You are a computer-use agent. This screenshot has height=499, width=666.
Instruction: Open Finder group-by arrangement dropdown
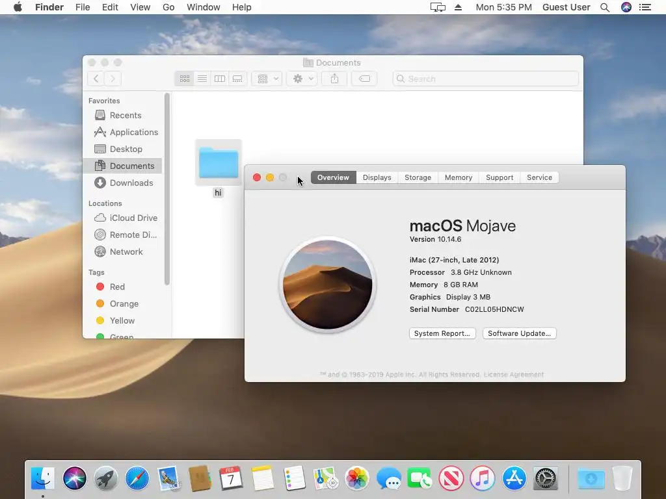[x=267, y=79]
